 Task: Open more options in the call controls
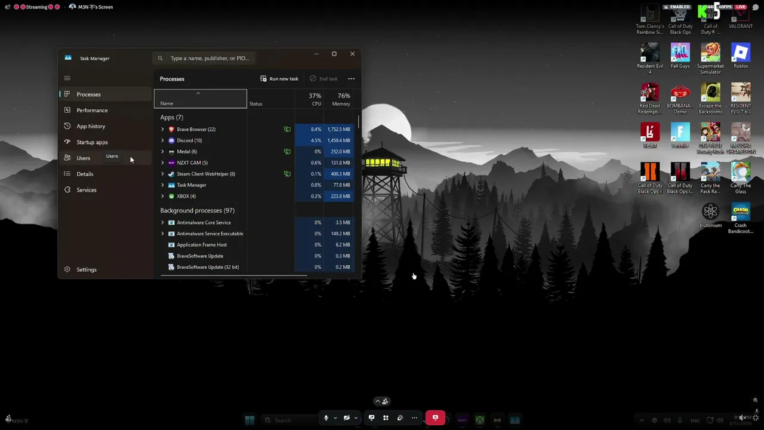414,418
